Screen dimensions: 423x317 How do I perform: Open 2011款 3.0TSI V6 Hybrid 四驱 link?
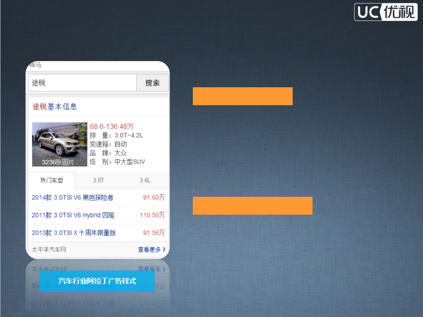(x=73, y=215)
